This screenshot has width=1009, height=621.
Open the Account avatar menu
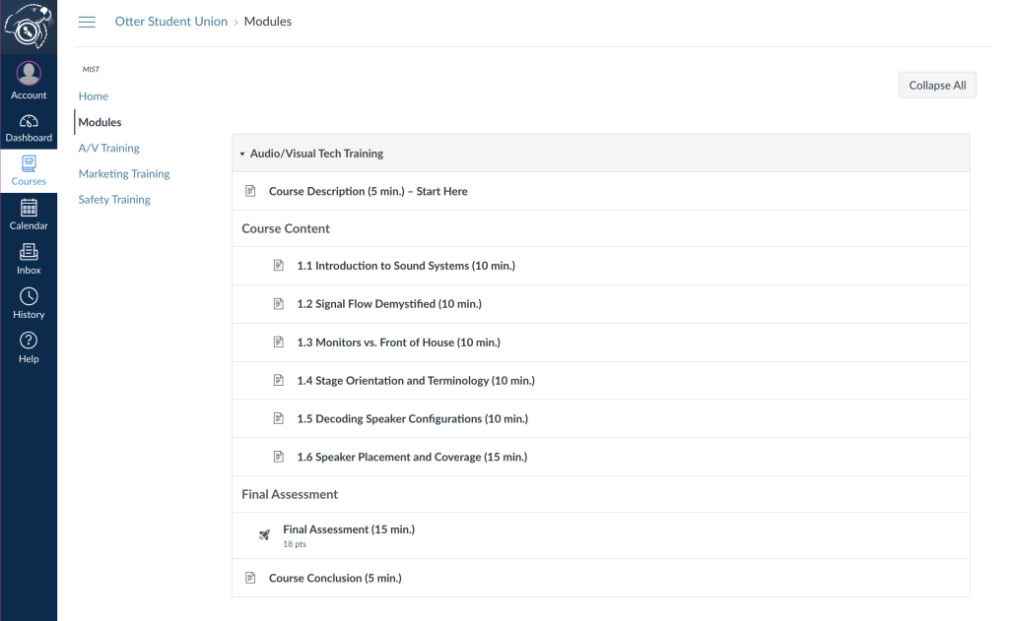coord(29,73)
